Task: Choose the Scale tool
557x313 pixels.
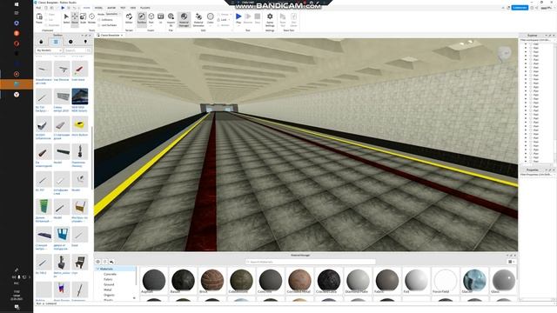Action: click(x=83, y=18)
